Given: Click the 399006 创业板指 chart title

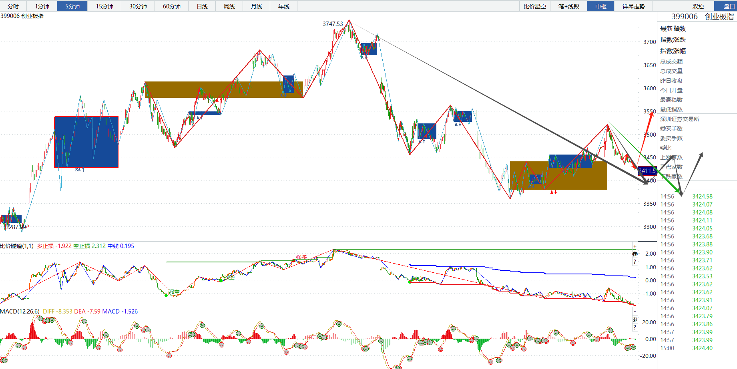Looking at the screenshot, I should tap(22, 16).
